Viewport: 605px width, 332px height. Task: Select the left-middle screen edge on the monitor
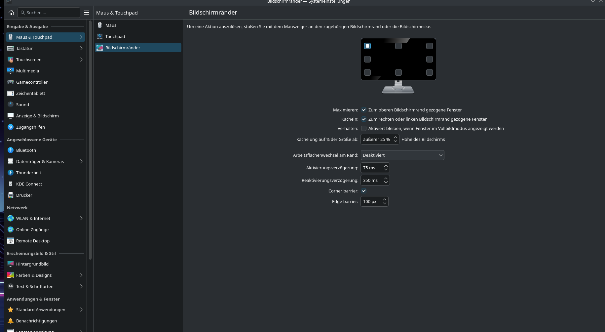pos(367,59)
